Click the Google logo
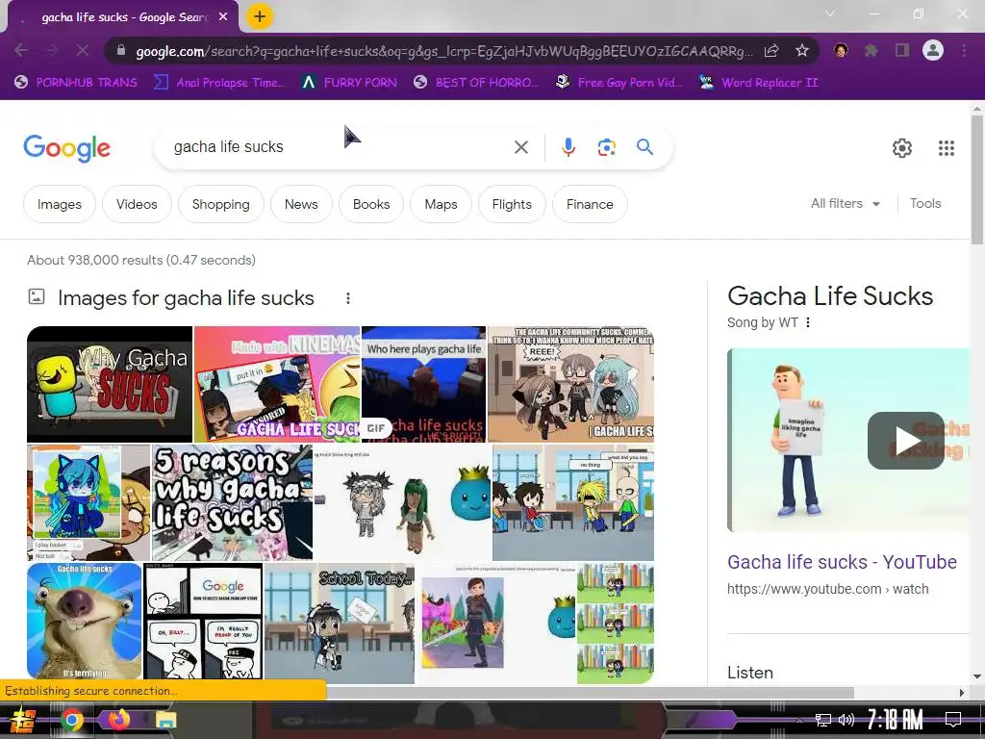 point(66,148)
